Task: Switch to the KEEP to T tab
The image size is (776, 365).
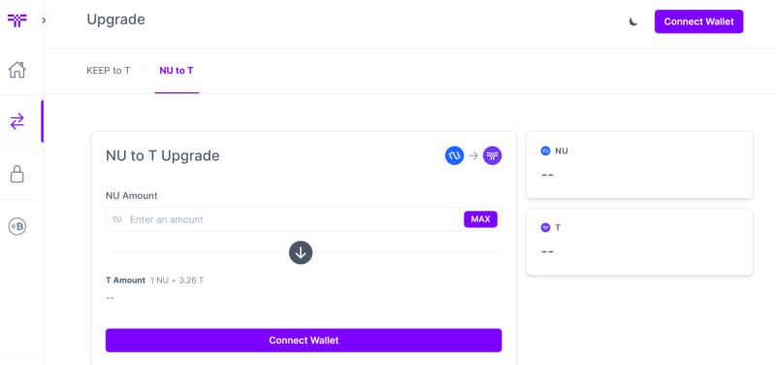Action: 109,71
